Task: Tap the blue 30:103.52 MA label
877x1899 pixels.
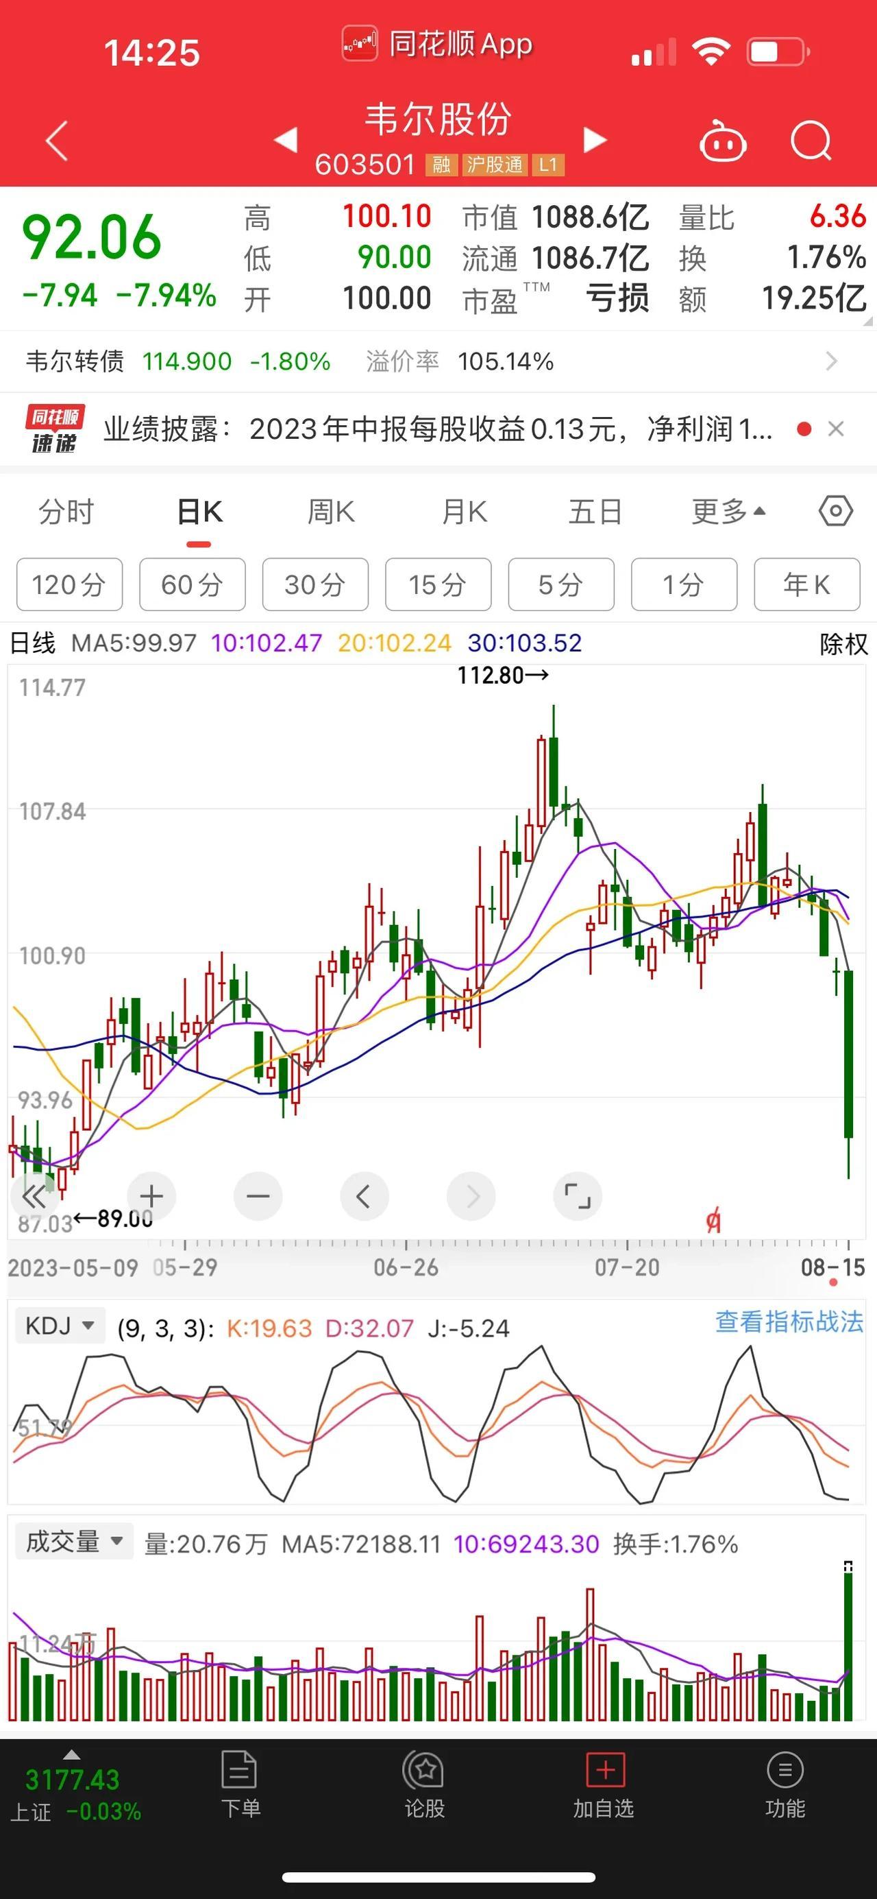Action: (x=524, y=643)
